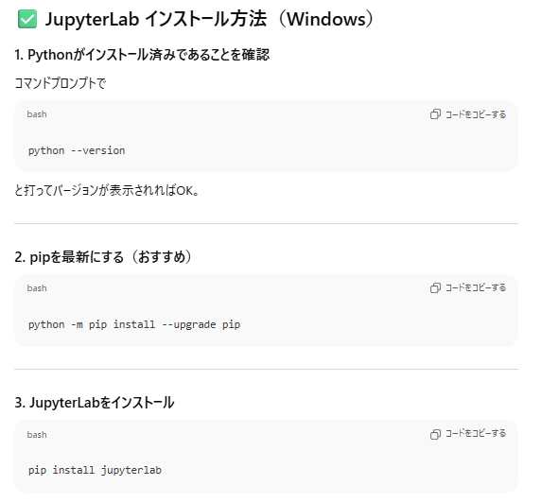Click copy icon in pip upgrade block
Viewport: 541px width, 503px height.
point(435,287)
